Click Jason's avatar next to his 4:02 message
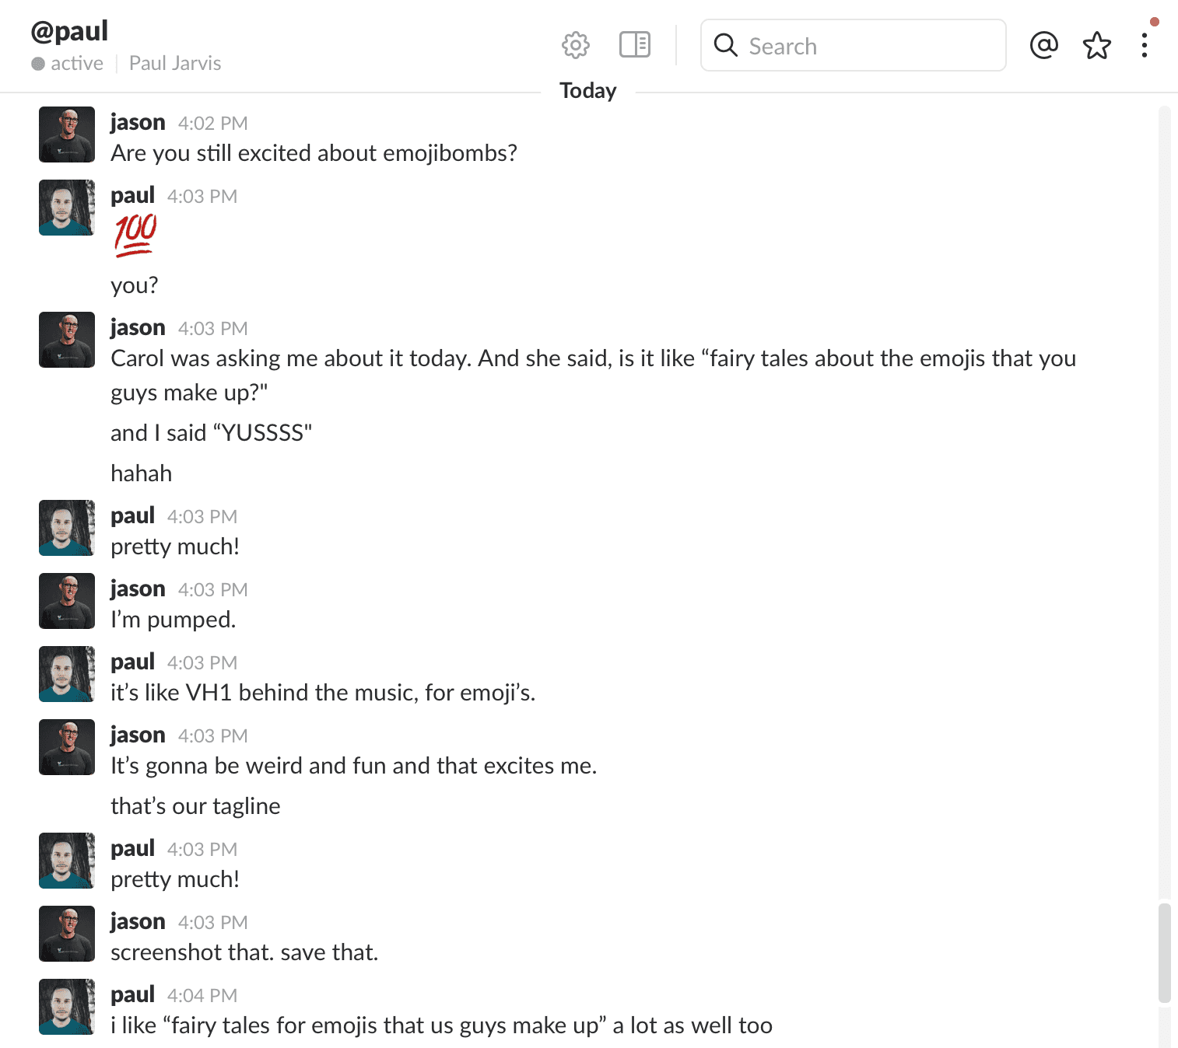Image resolution: width=1178 pixels, height=1048 pixels. click(66, 134)
